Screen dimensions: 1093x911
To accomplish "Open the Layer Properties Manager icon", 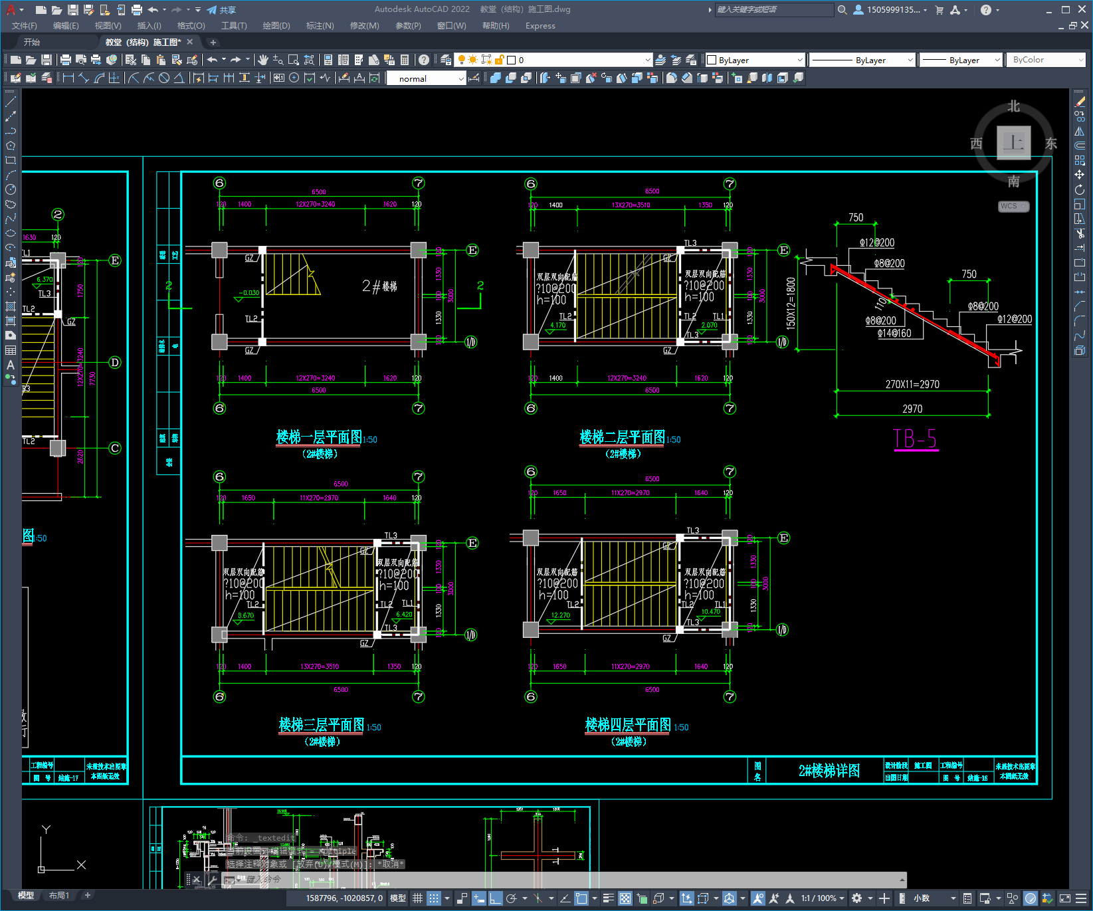I will 445,60.
